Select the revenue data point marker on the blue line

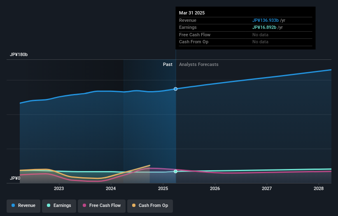point(176,89)
